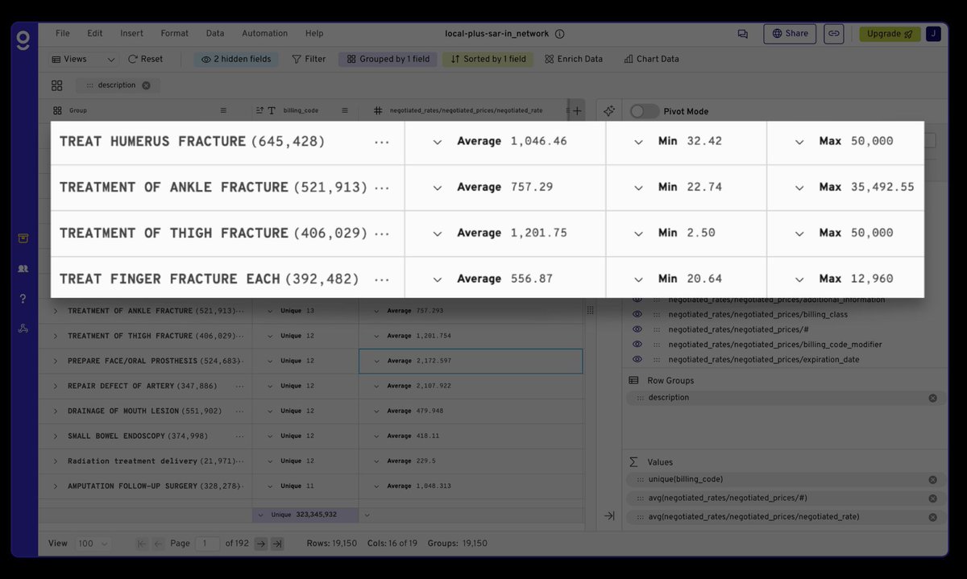Click the page number input field

point(207,544)
